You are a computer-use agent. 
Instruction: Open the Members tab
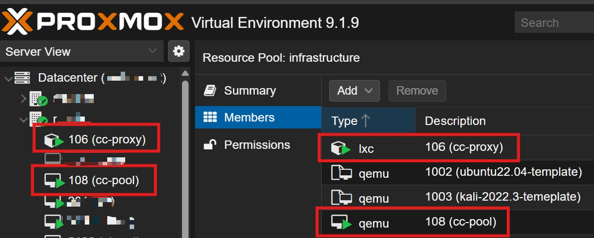[x=258, y=118]
